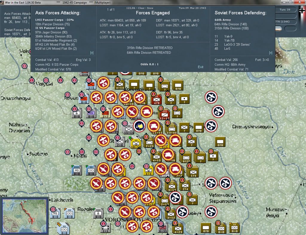Click the Lisichansk town label on map
This screenshot has height=235, width=306.
coord(62,200)
